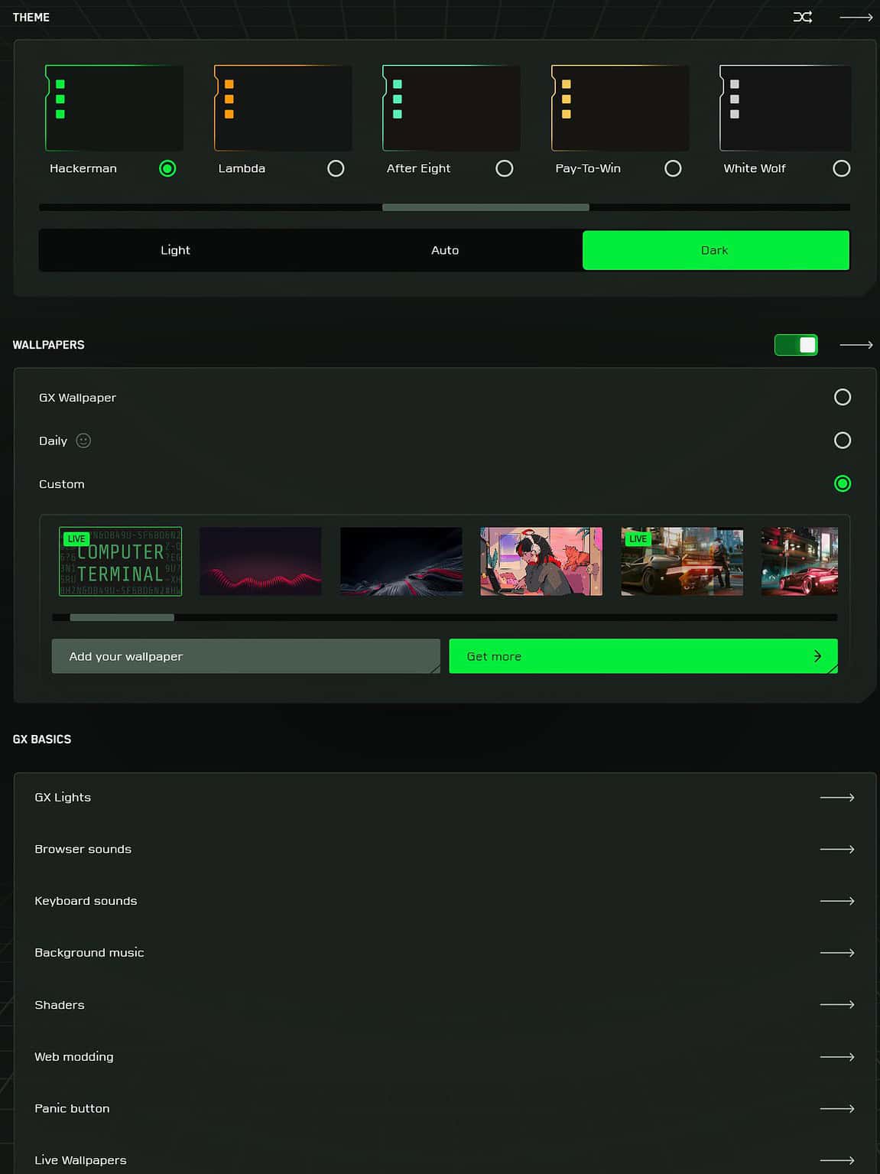The height and width of the screenshot is (1174, 880).
Task: Open Browser sounds settings
Action: click(838, 849)
